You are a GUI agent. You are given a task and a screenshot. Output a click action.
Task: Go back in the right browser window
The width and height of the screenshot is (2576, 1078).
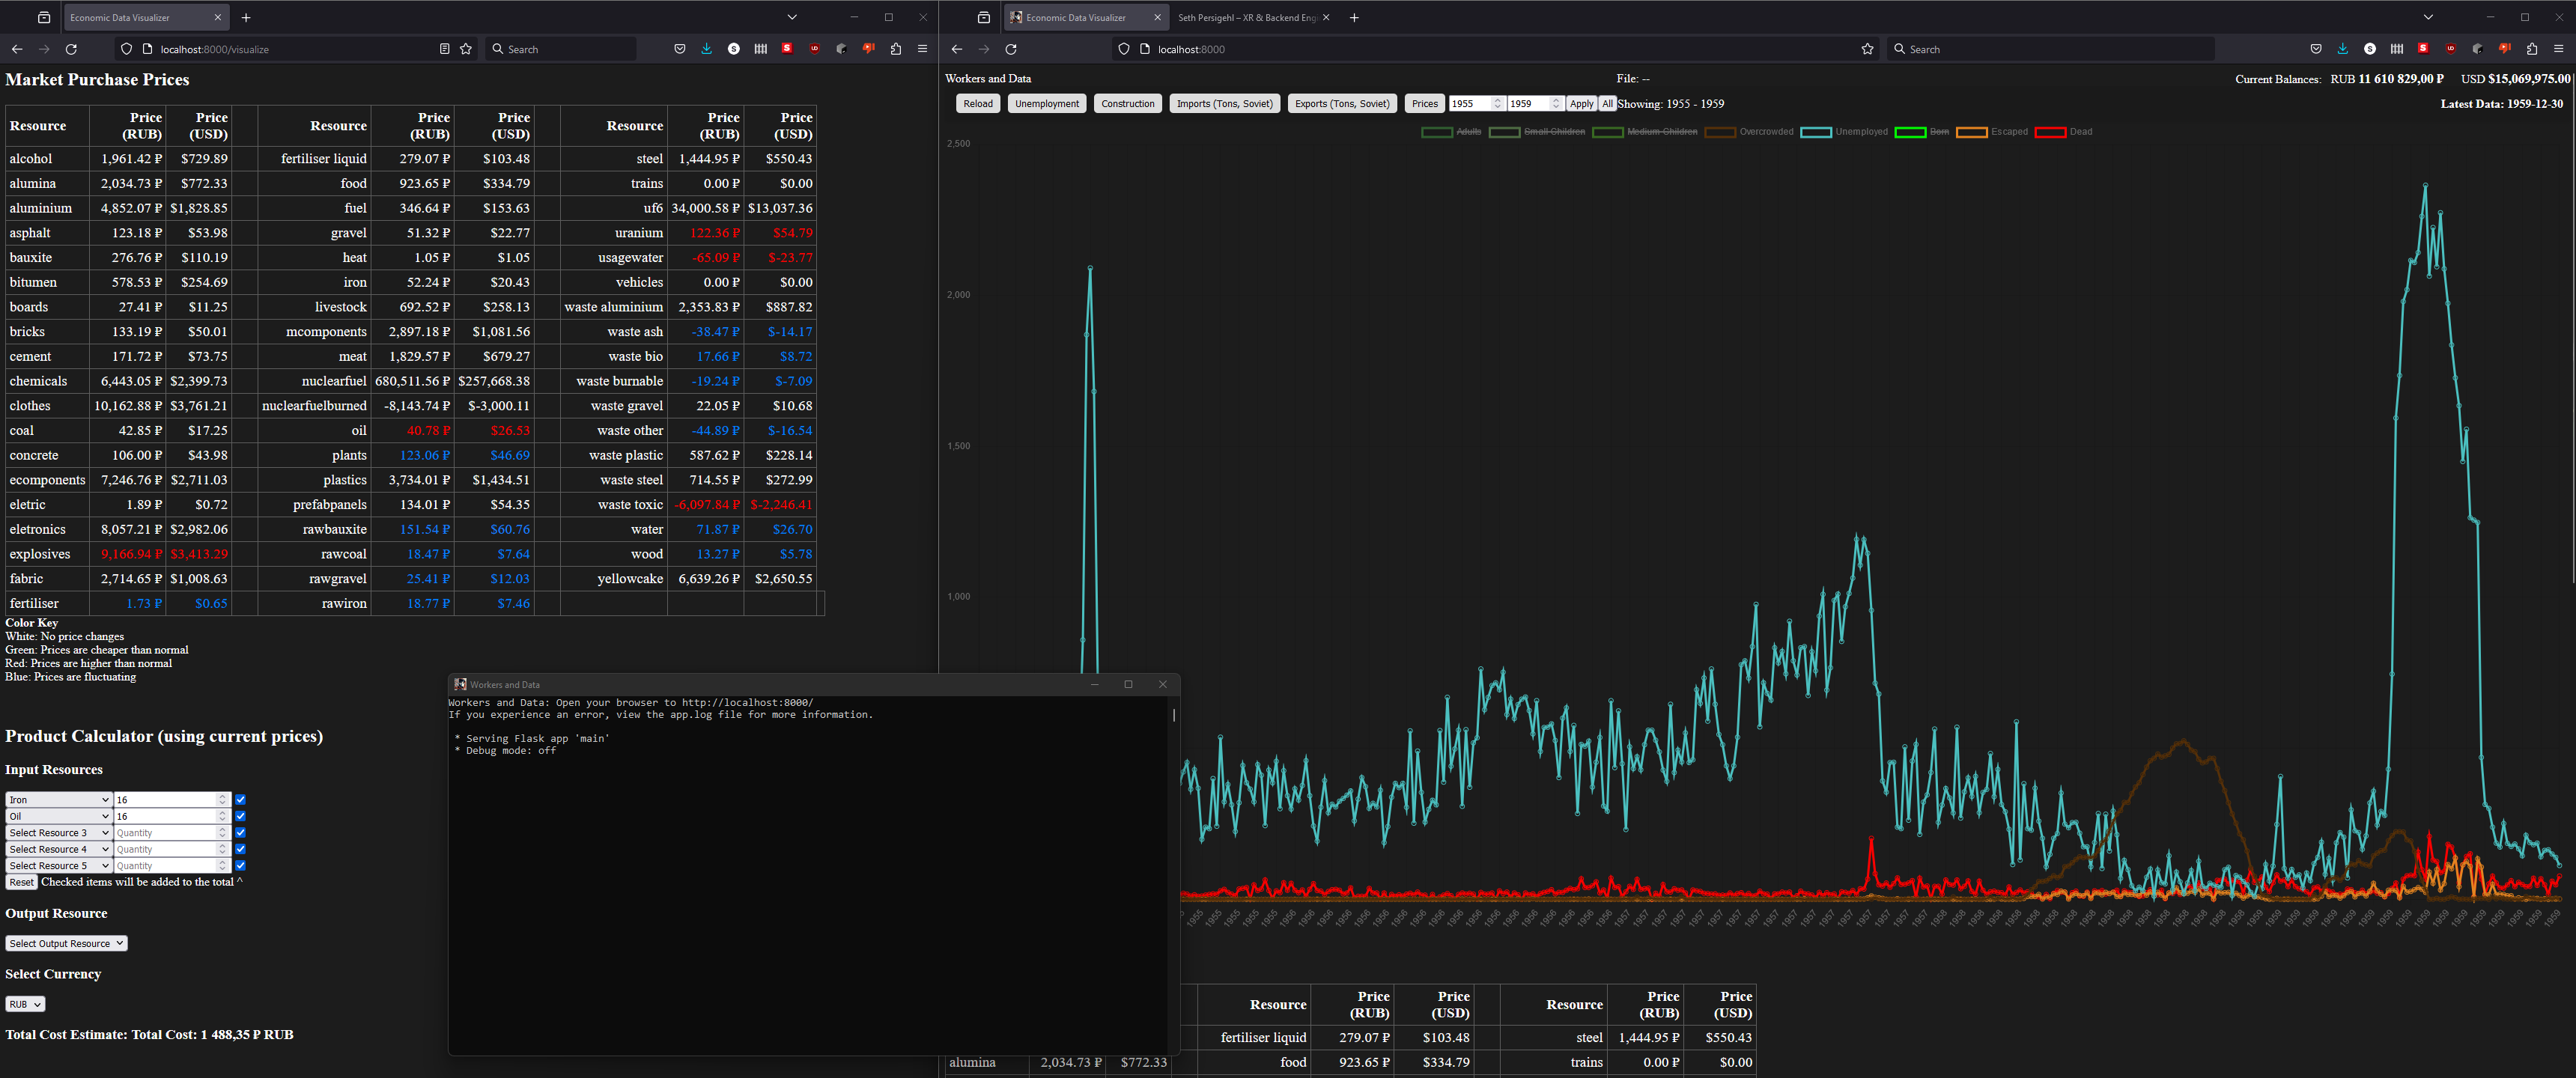(957, 49)
